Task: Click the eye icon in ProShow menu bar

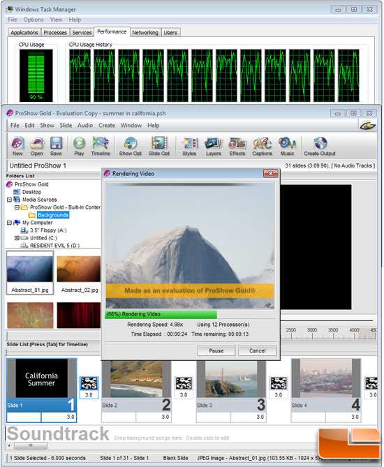Action: click(x=368, y=126)
